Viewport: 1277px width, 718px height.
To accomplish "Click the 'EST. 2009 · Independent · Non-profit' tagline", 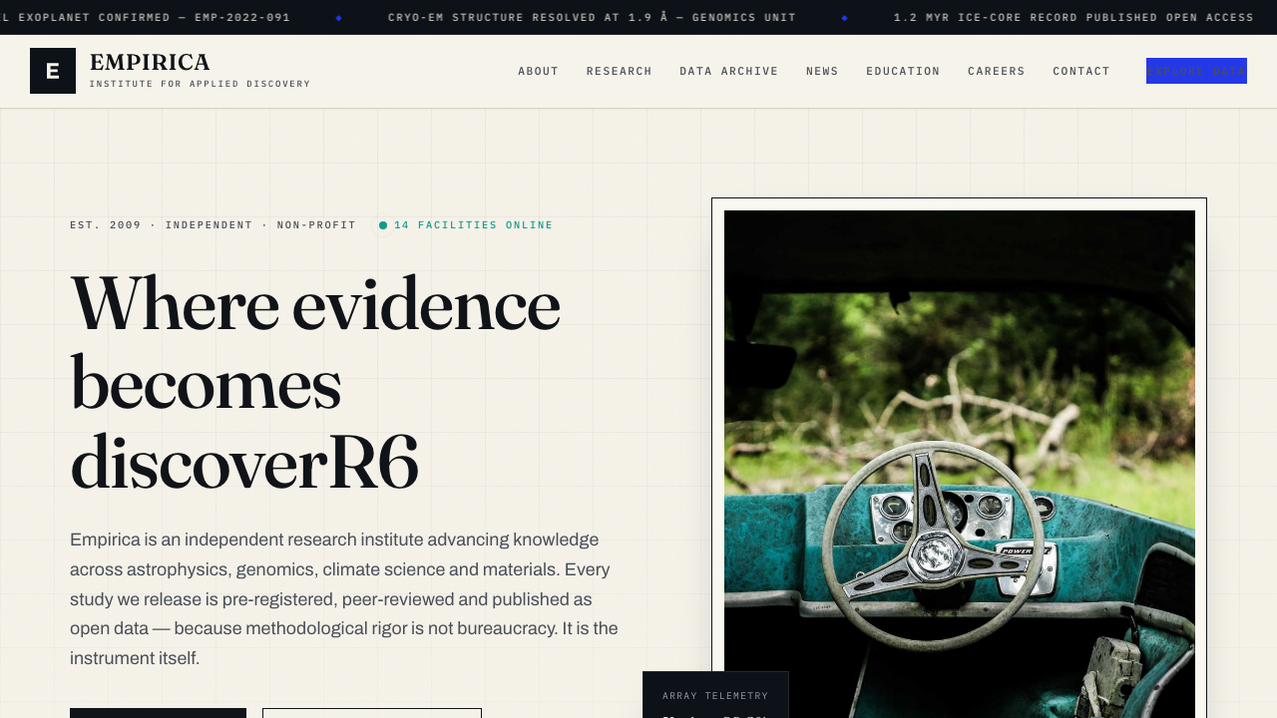I will tap(213, 225).
